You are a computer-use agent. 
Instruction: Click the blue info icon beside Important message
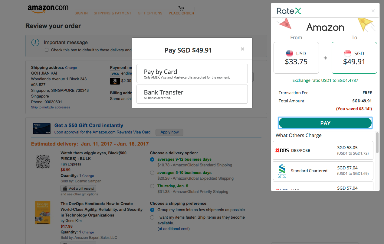35,43
